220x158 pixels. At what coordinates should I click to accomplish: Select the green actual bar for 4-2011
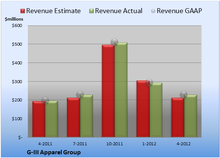(x=52, y=119)
